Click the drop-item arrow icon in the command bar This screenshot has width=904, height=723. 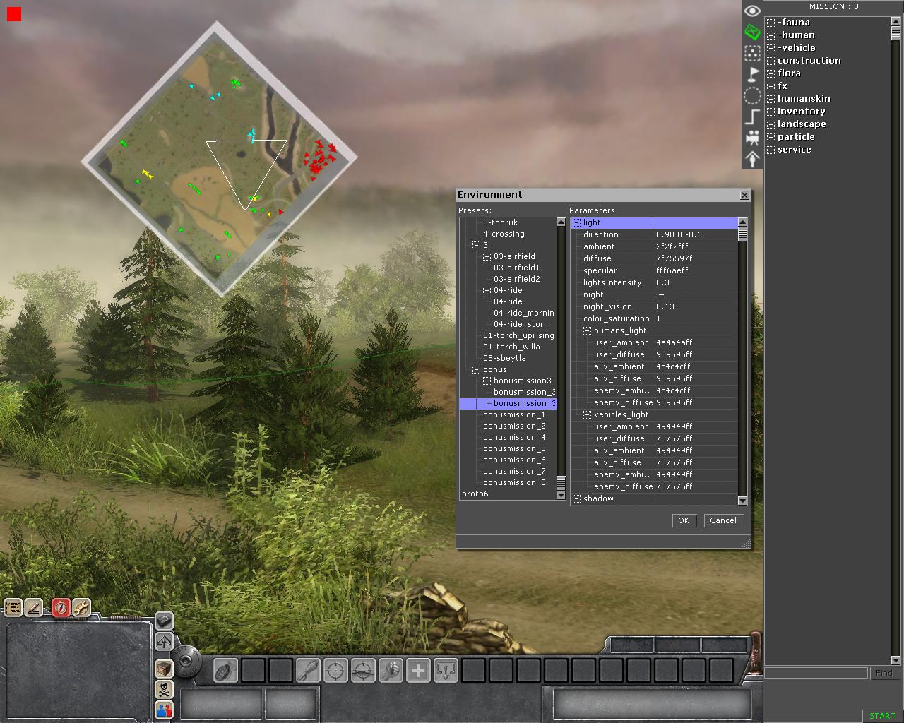446,669
